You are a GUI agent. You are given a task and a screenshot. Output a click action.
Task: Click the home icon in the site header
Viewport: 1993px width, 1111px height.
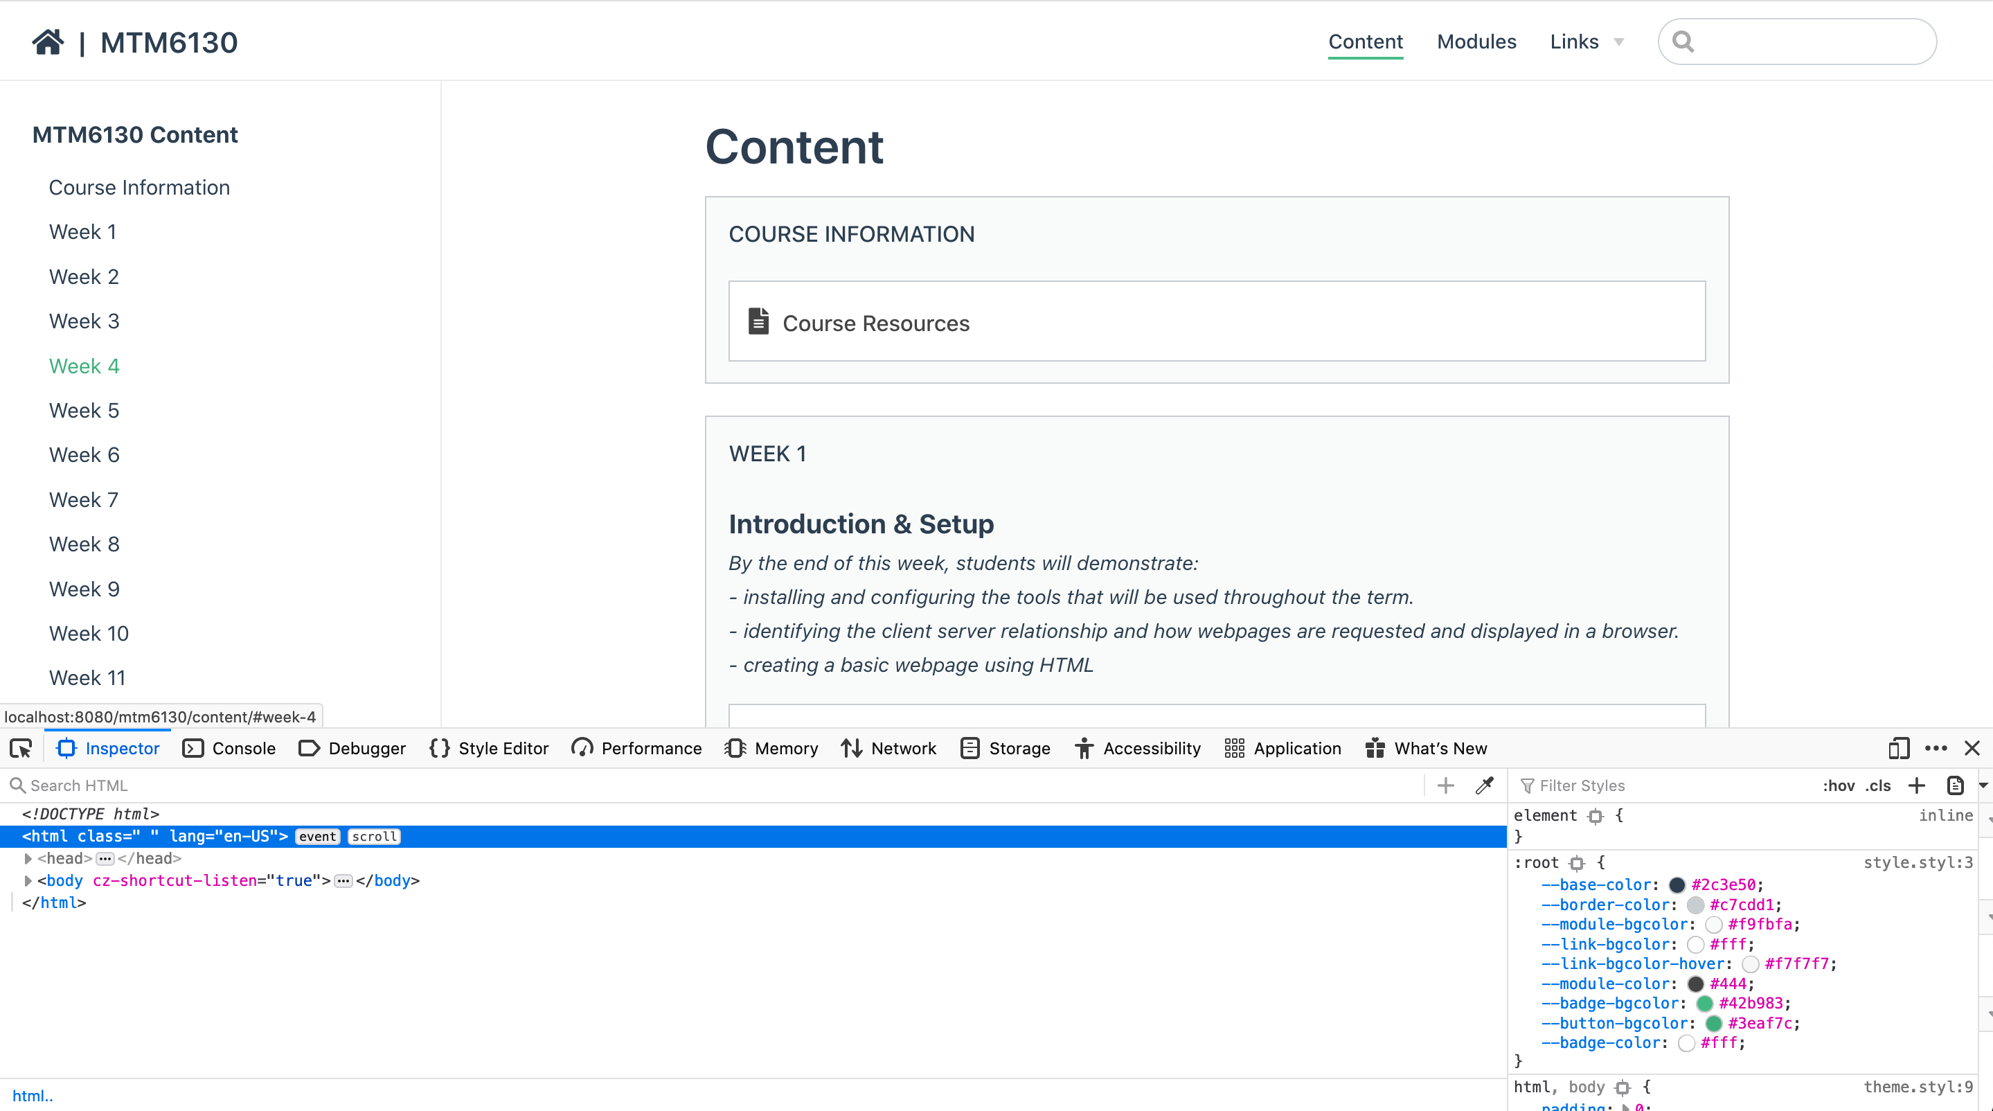tap(48, 42)
